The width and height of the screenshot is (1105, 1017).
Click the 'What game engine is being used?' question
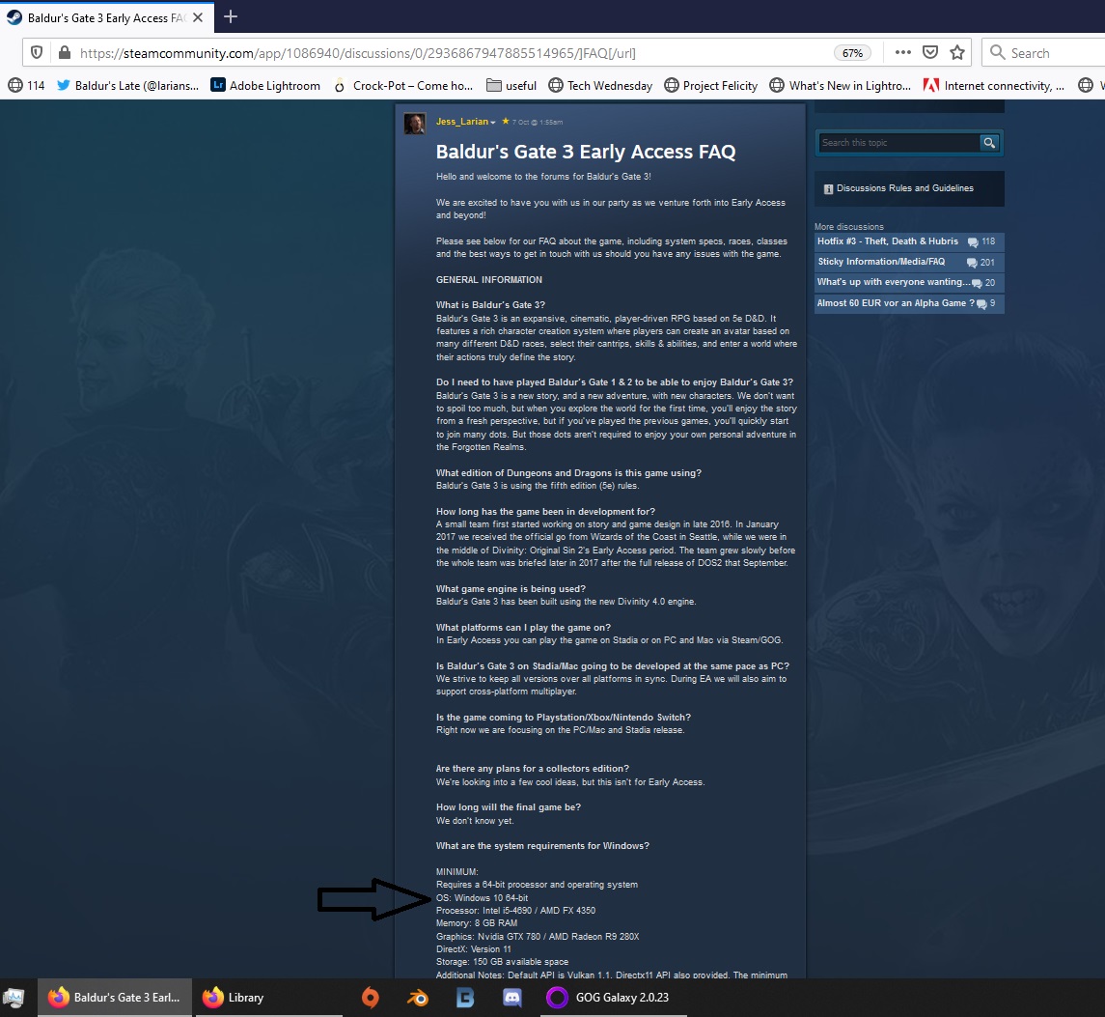[511, 589]
